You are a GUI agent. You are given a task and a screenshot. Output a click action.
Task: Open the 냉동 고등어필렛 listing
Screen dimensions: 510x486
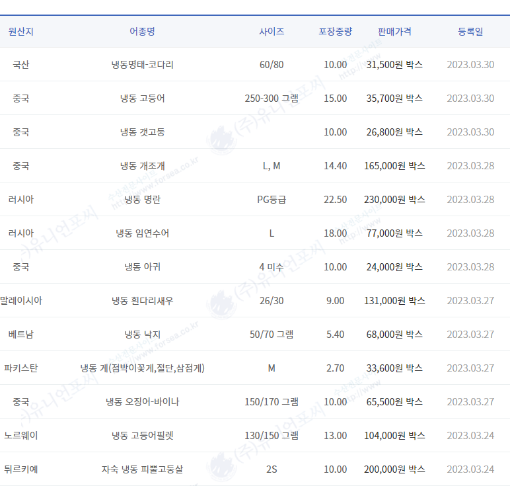(x=142, y=436)
